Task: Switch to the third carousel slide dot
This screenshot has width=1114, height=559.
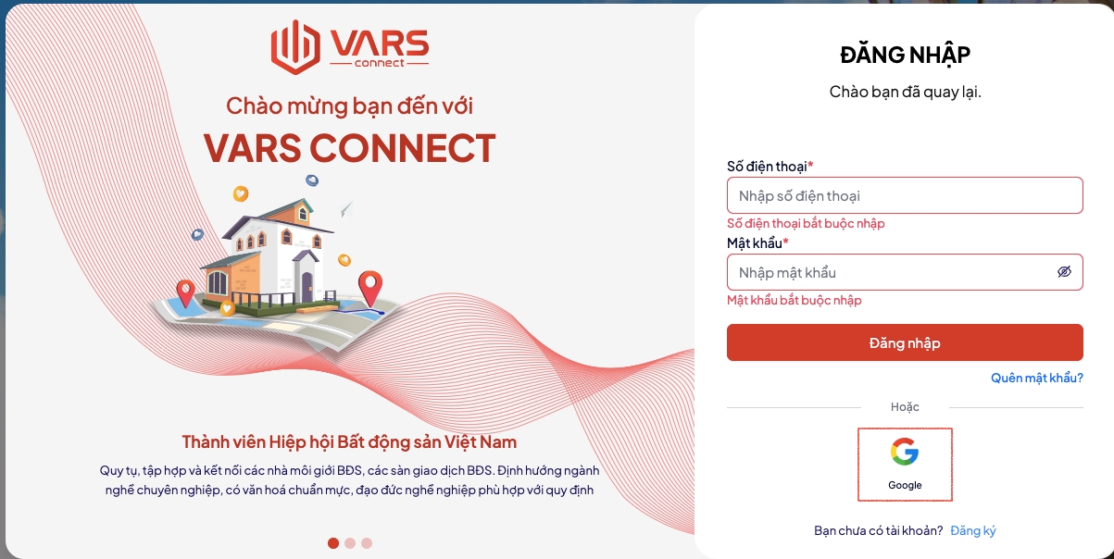Action: (367, 543)
